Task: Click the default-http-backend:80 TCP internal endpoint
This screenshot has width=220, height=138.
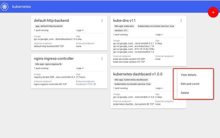Action: pos(49,46)
